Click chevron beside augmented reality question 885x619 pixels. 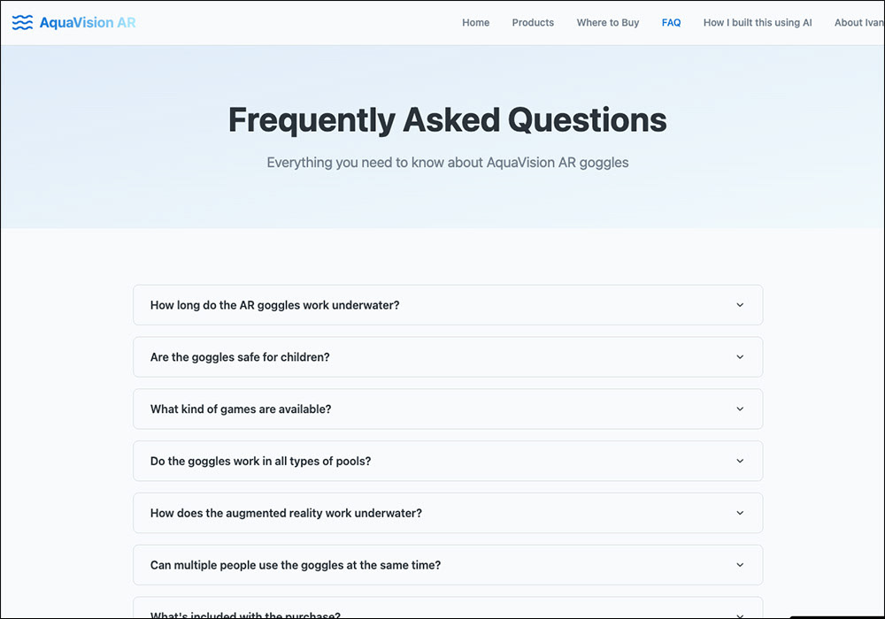740,513
